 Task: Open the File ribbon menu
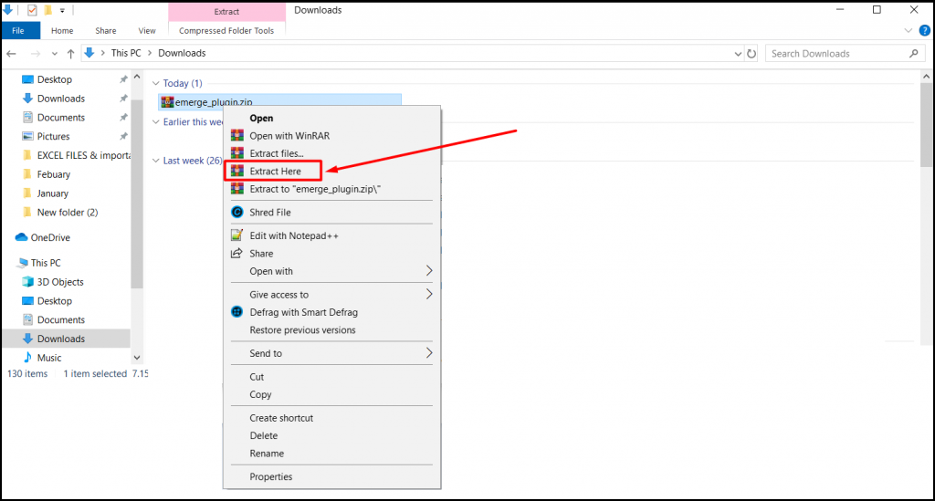[18, 30]
